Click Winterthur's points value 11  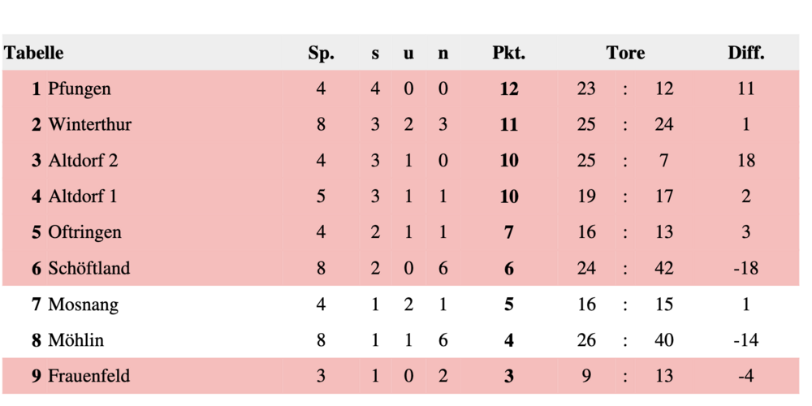[509, 125]
